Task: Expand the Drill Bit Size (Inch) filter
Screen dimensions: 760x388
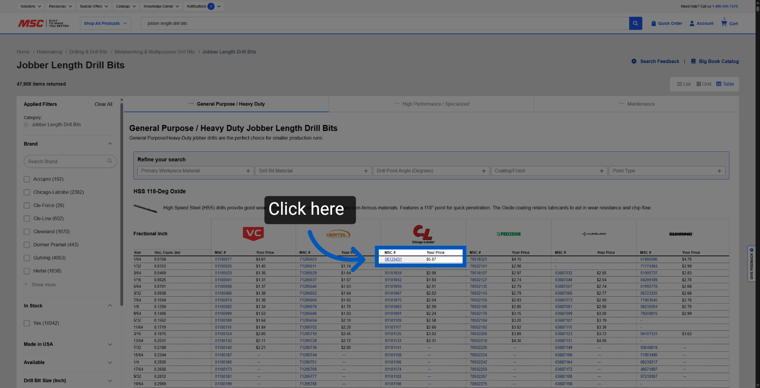Action: (x=110, y=380)
